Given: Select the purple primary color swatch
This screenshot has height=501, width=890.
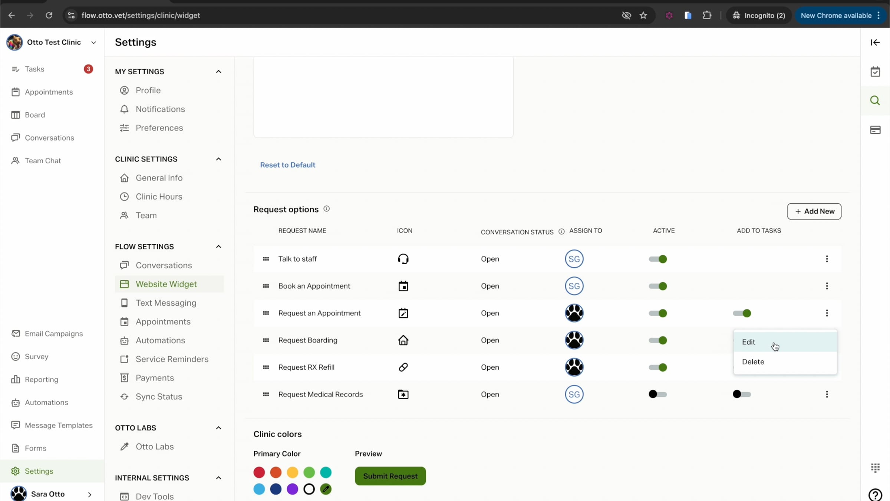Looking at the screenshot, I should (x=292, y=489).
